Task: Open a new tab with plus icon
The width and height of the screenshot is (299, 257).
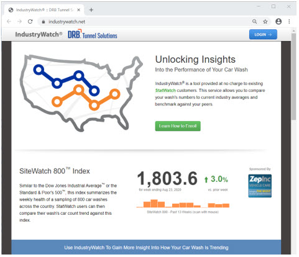Action: pyautogui.click(x=91, y=10)
